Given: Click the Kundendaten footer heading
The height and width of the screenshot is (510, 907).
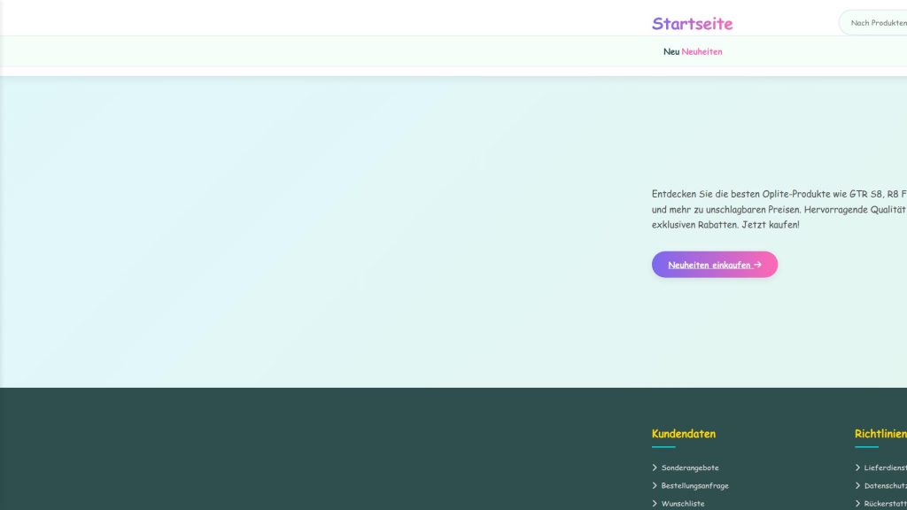Looking at the screenshot, I should [x=683, y=434].
